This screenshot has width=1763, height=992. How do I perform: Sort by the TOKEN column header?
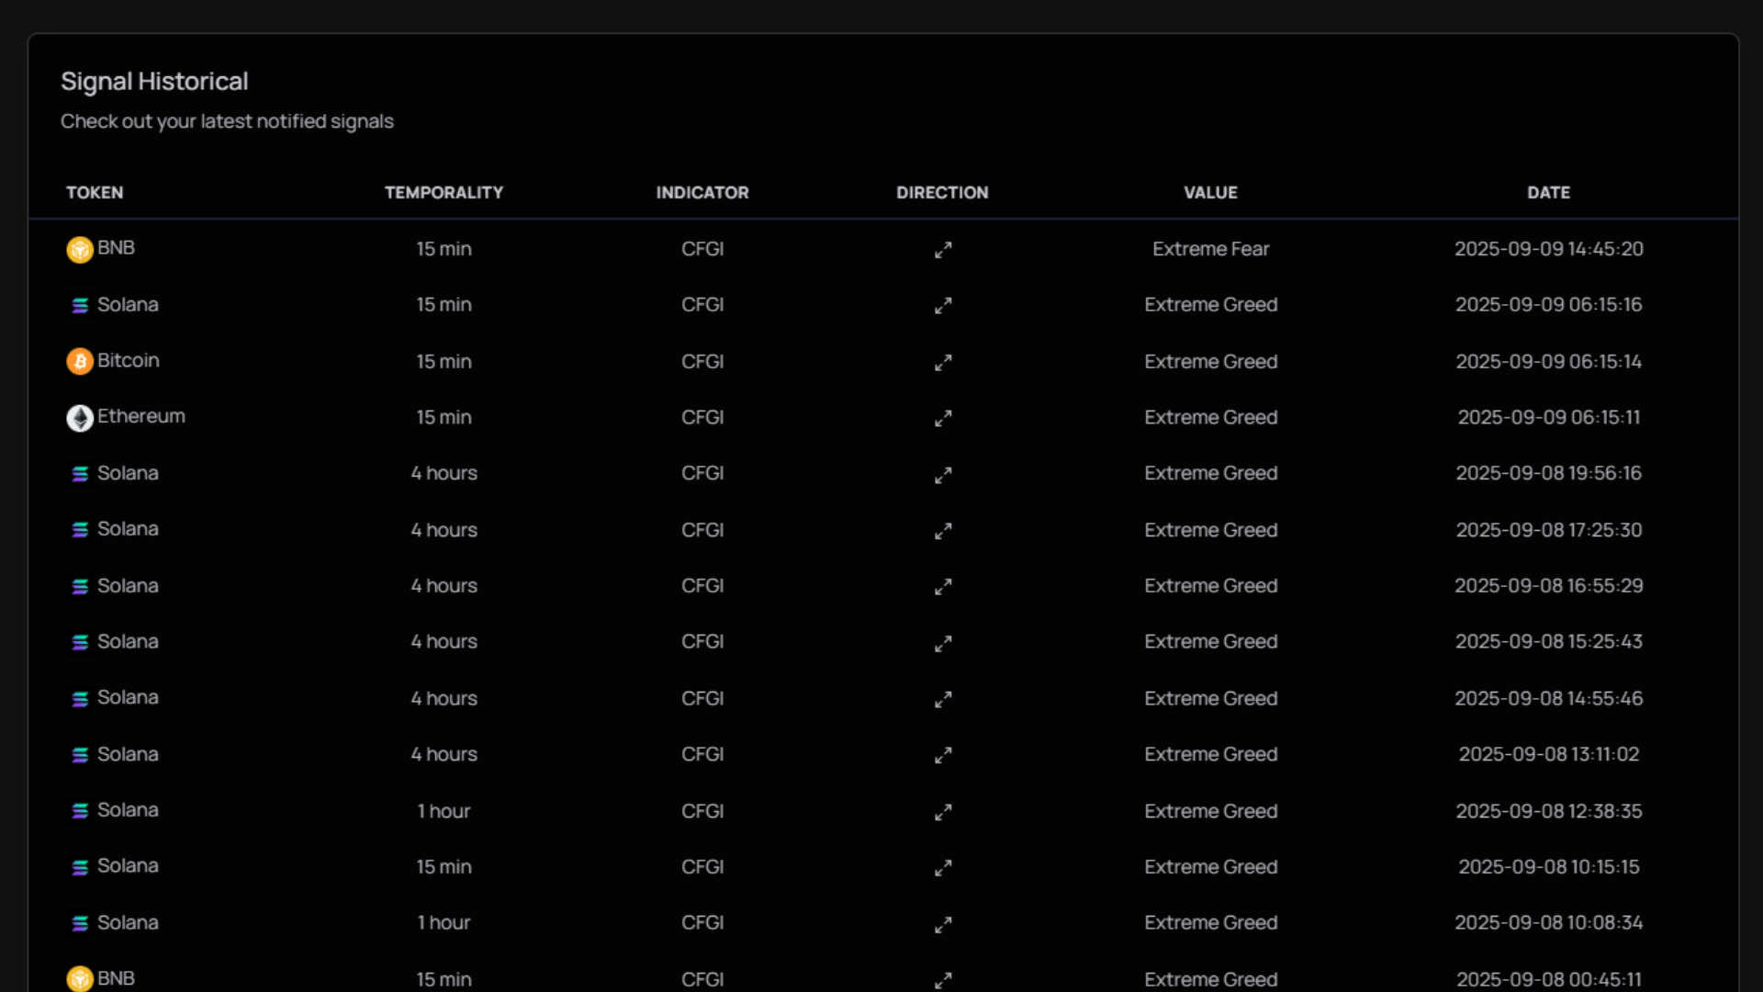tap(95, 193)
